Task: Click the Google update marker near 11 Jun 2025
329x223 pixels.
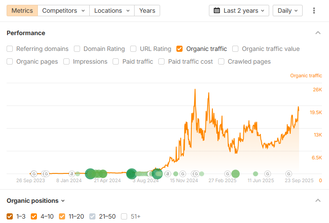Action: coord(267,174)
